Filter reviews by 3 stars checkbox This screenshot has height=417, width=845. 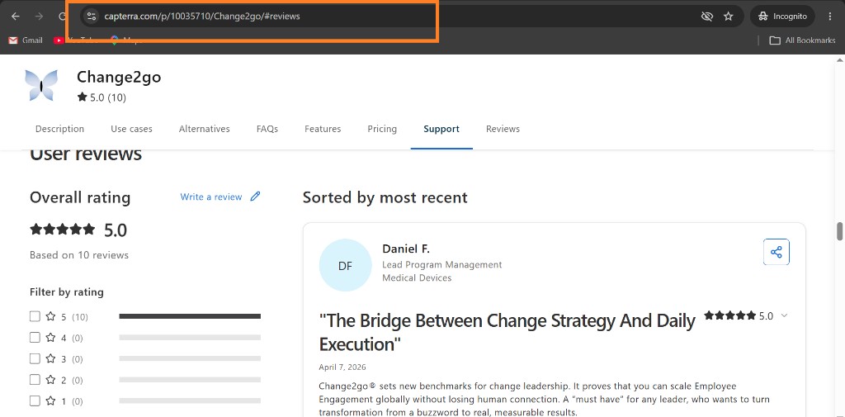click(35, 358)
